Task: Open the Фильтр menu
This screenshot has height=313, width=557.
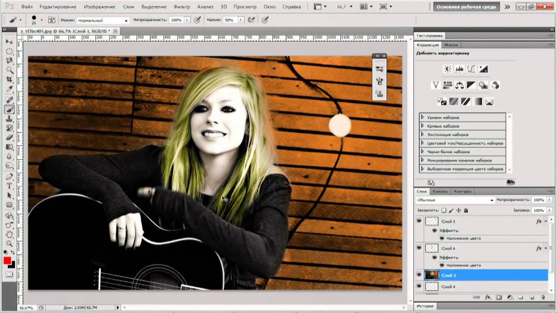Action: (x=181, y=7)
